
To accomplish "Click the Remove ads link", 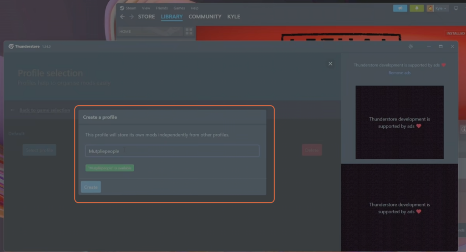I will 400,73.
